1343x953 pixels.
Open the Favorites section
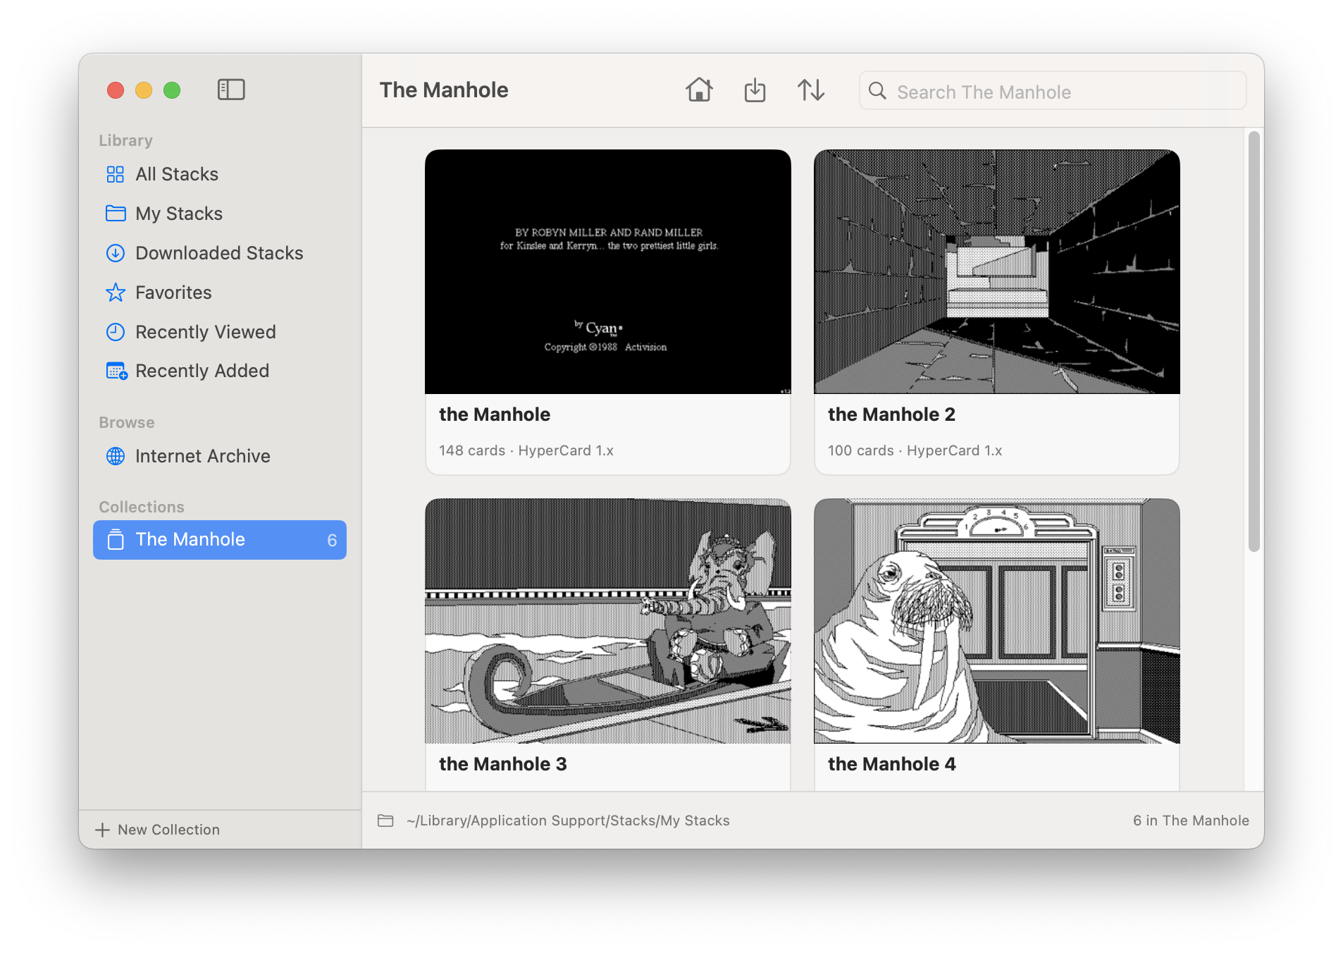click(220, 293)
